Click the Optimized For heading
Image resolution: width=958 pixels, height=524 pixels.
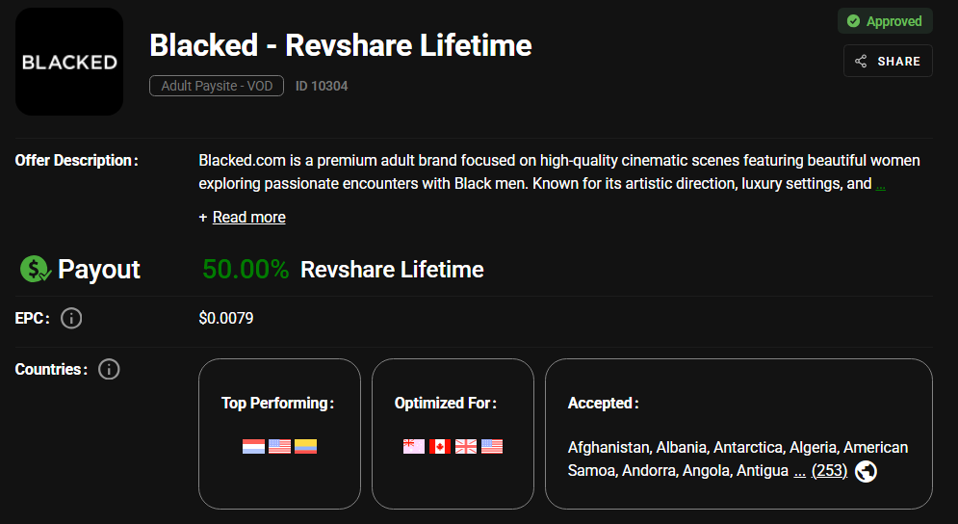[x=446, y=403]
